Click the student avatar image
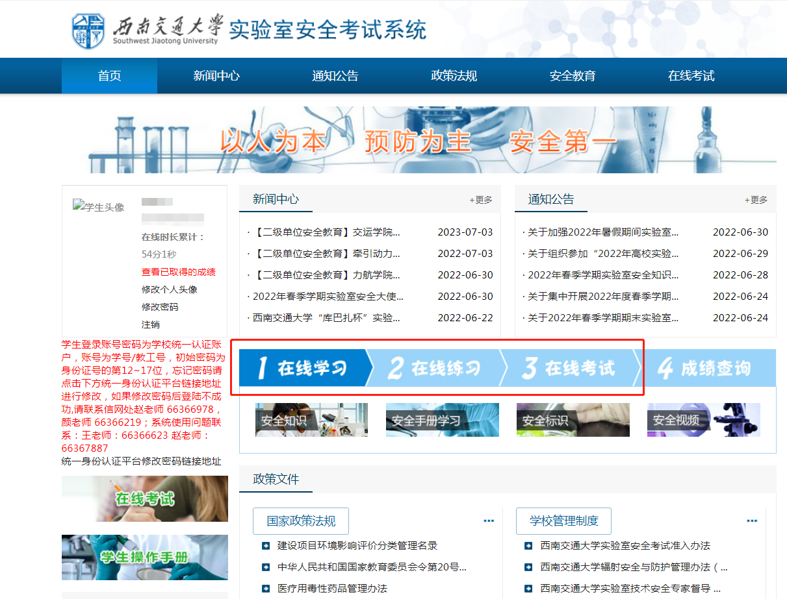The width and height of the screenshot is (787, 599). (x=99, y=208)
